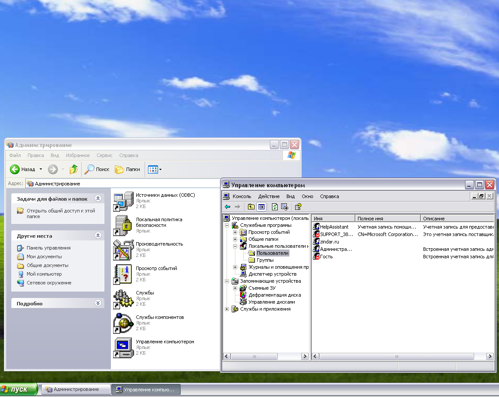Image resolution: width=499 pixels, height=397 pixels.
Task: Open Просмотр событий shortcut icon
Action: [x=123, y=274]
